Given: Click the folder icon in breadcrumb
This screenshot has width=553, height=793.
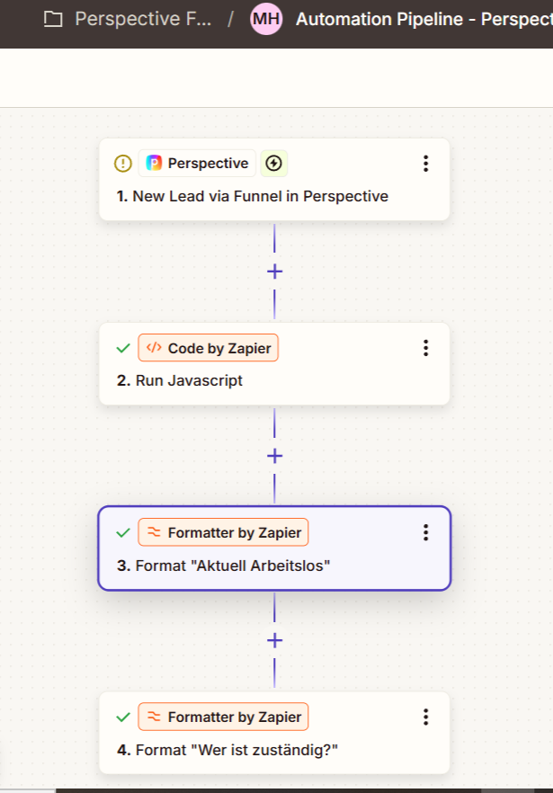Looking at the screenshot, I should click(53, 19).
